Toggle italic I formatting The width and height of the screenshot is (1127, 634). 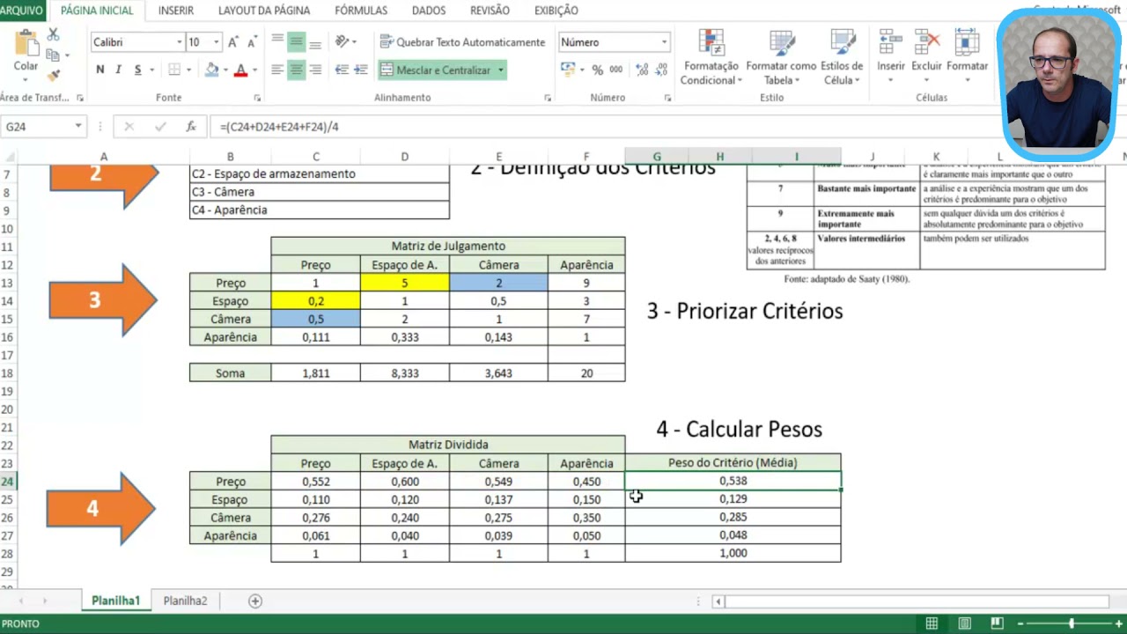pos(119,70)
